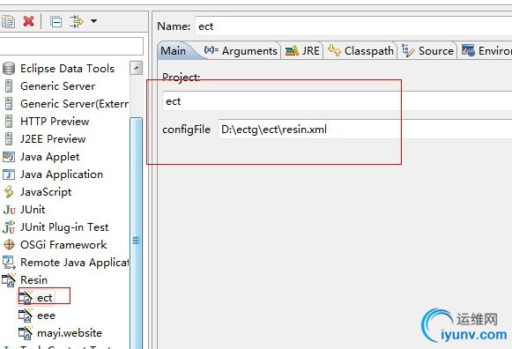Click the Eclipse Data Tools database icon

coord(9,69)
